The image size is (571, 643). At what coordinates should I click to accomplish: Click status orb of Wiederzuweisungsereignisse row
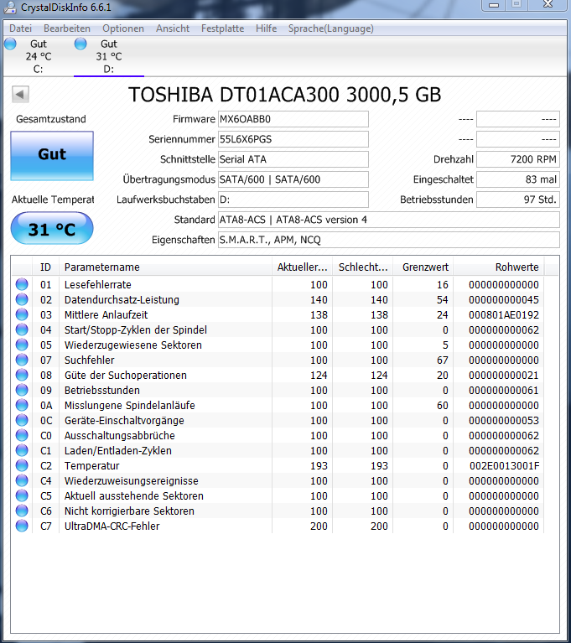(x=22, y=480)
